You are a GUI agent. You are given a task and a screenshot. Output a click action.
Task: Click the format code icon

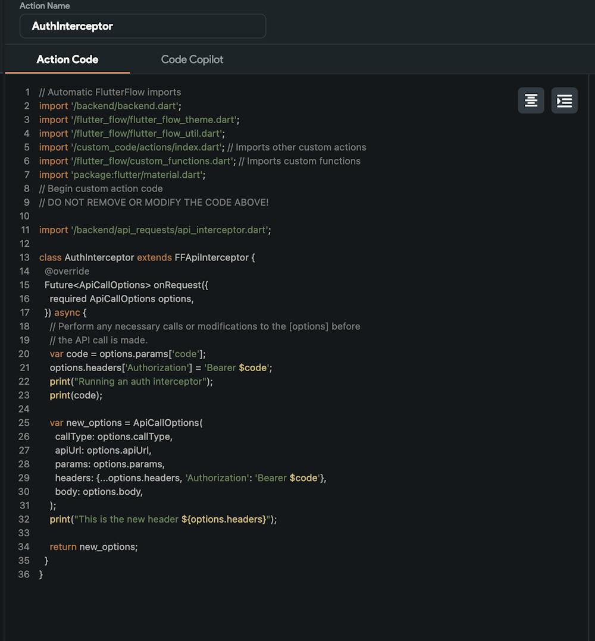click(530, 100)
